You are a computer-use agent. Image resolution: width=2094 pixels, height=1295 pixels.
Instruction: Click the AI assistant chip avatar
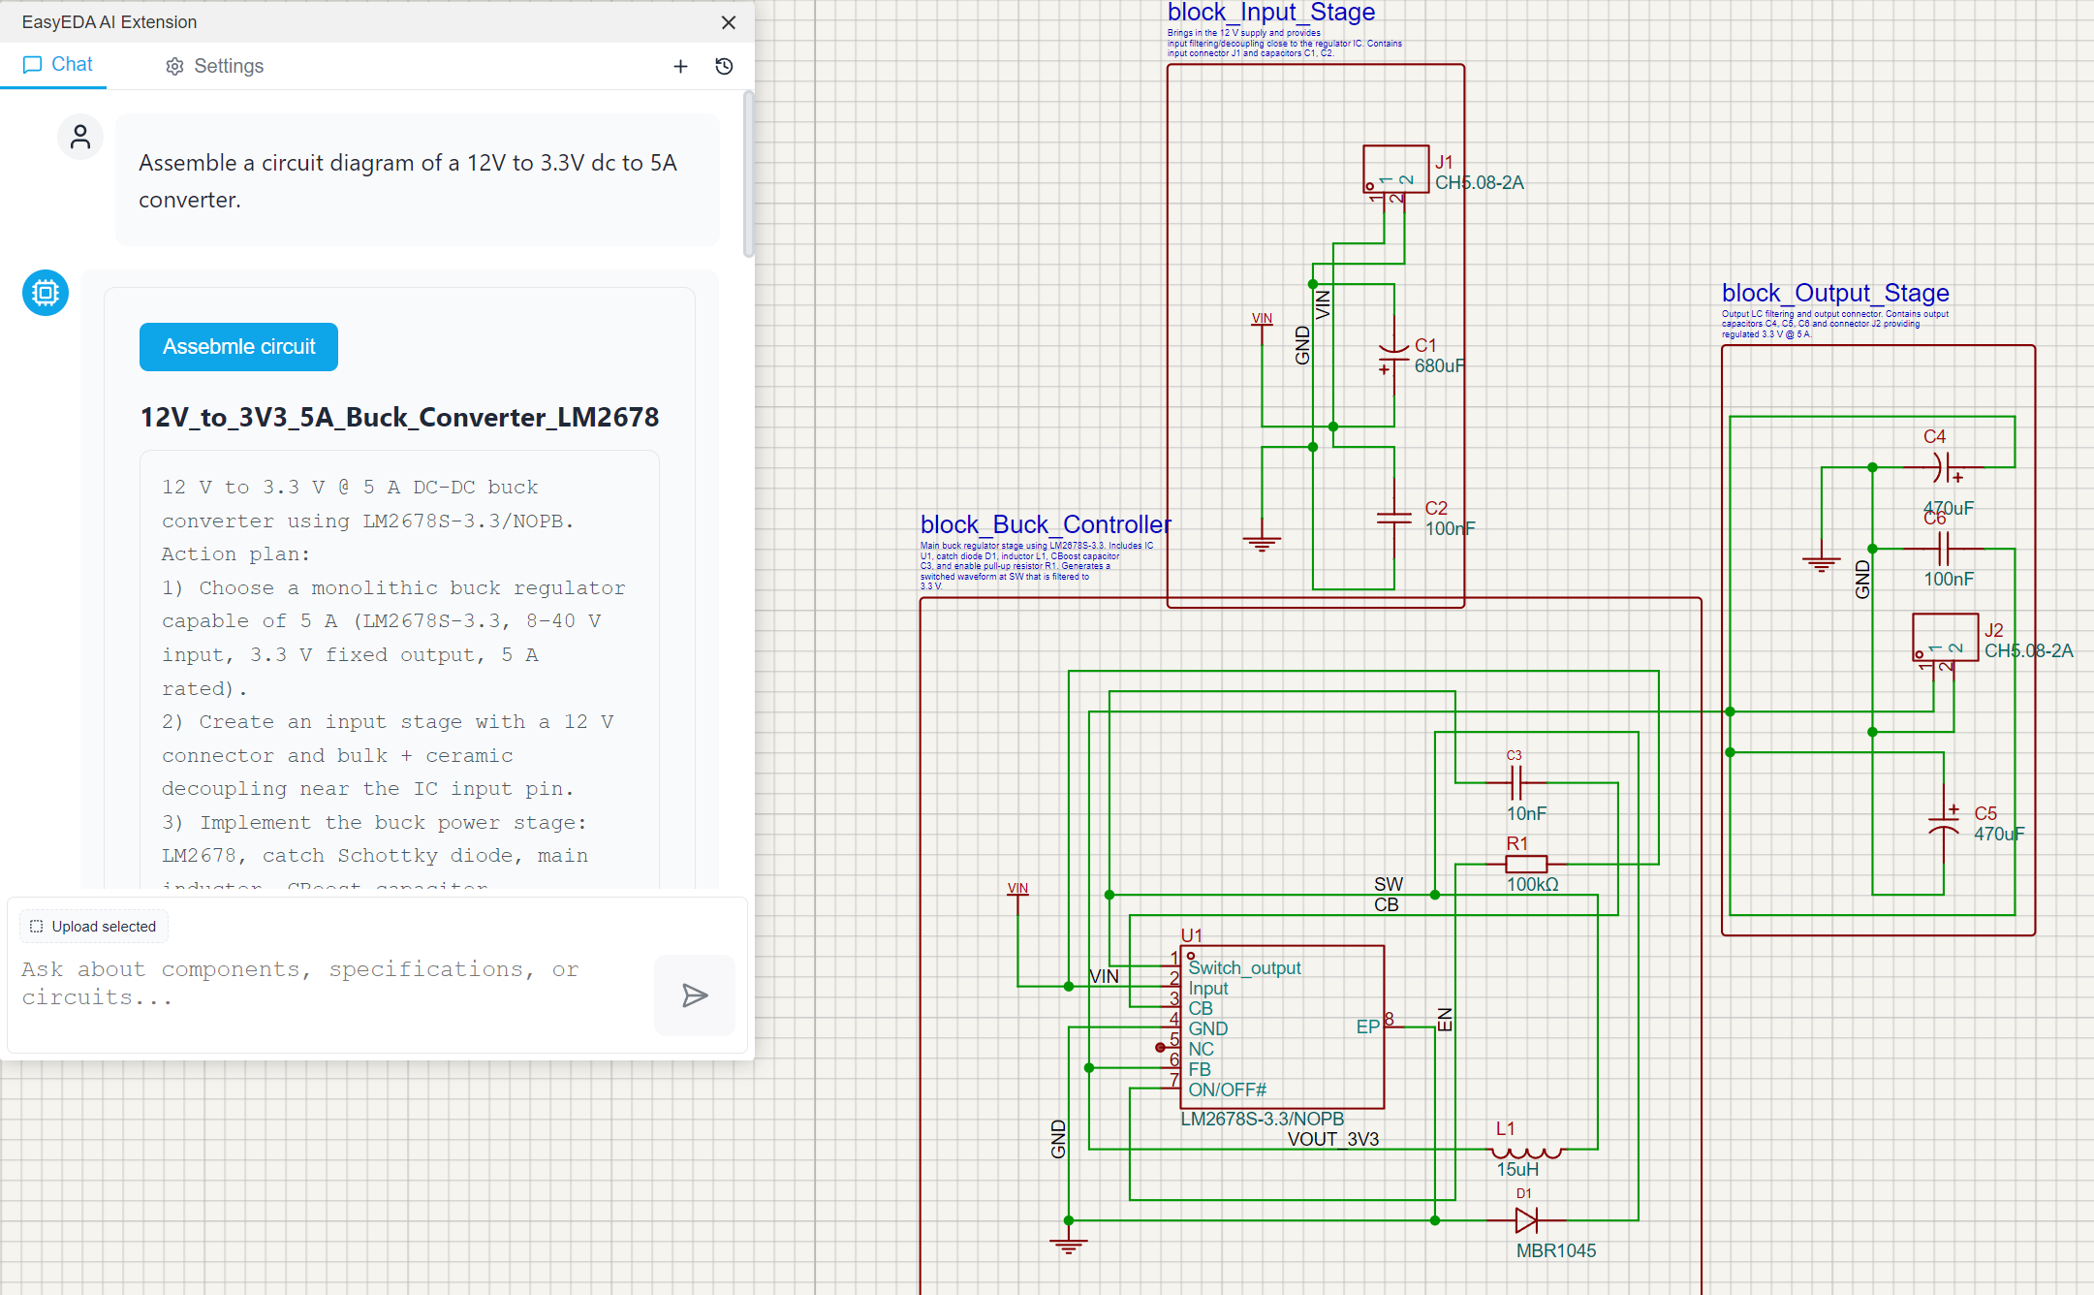pos(46,293)
